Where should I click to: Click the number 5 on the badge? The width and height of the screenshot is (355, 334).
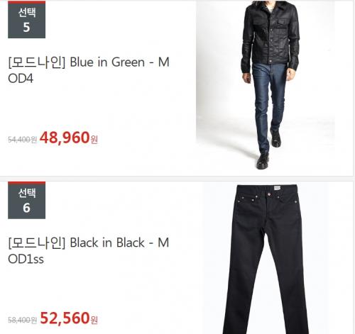coord(26,27)
